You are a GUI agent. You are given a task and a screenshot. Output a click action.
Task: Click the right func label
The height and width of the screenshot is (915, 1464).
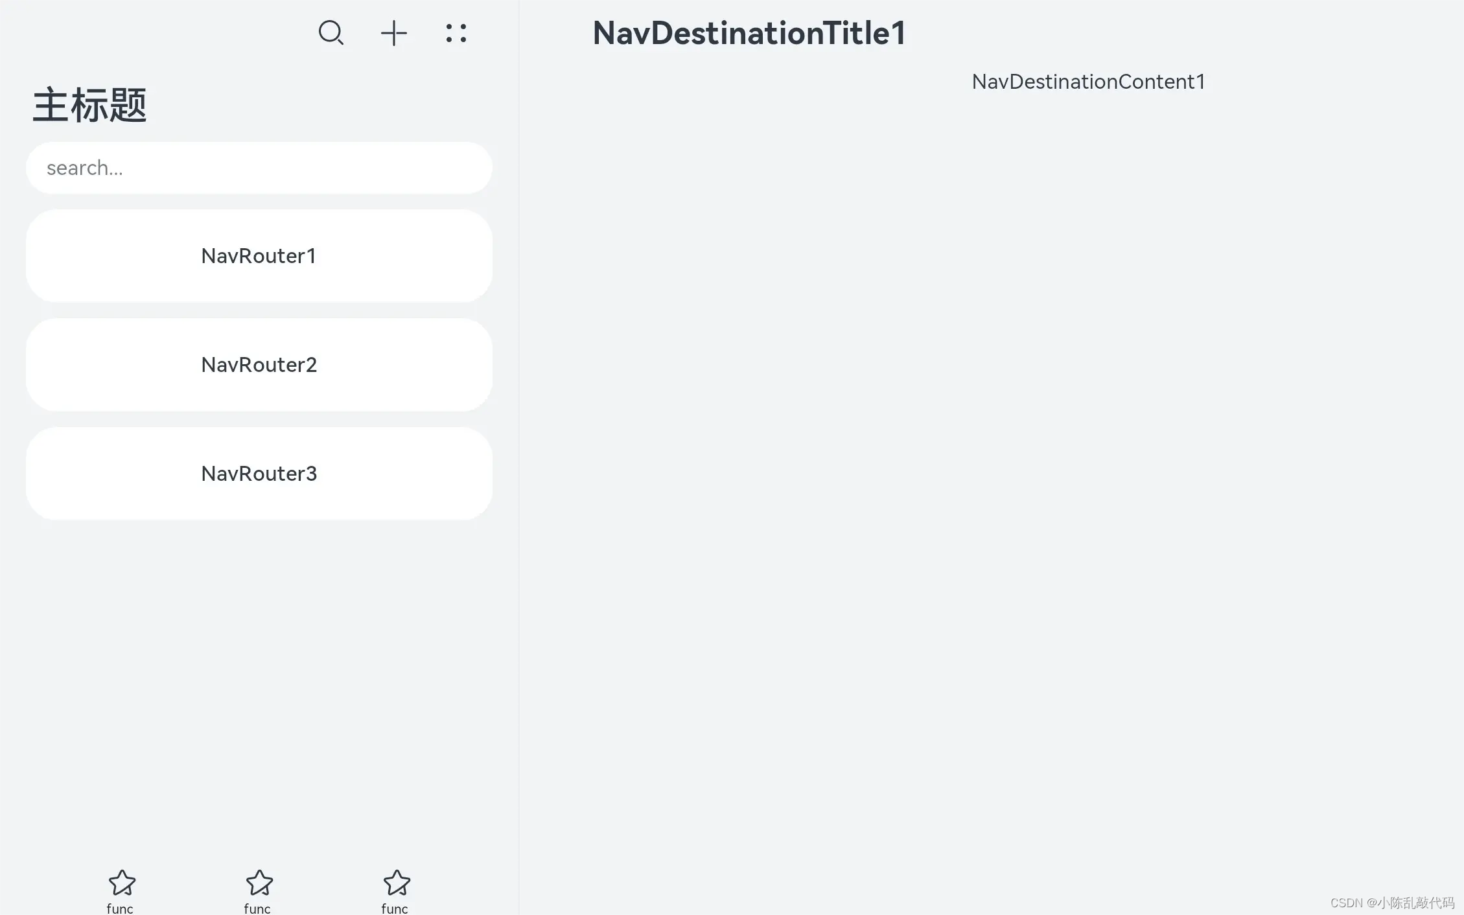click(x=395, y=909)
